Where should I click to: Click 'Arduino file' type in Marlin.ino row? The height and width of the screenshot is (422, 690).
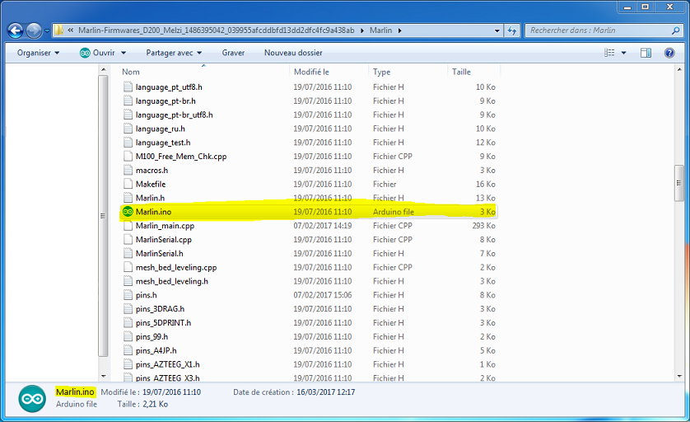(394, 212)
